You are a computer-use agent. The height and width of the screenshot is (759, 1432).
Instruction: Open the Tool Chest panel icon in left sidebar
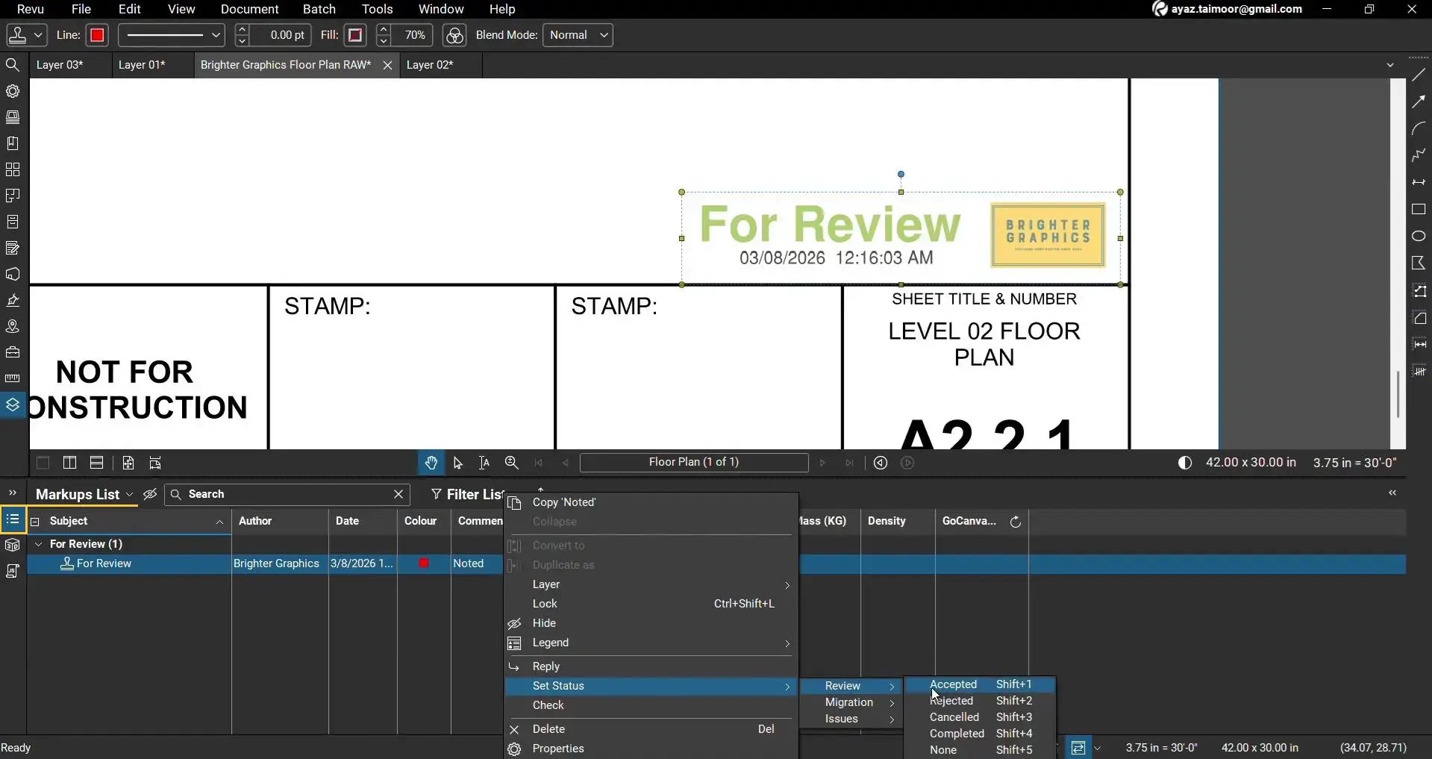point(13,352)
